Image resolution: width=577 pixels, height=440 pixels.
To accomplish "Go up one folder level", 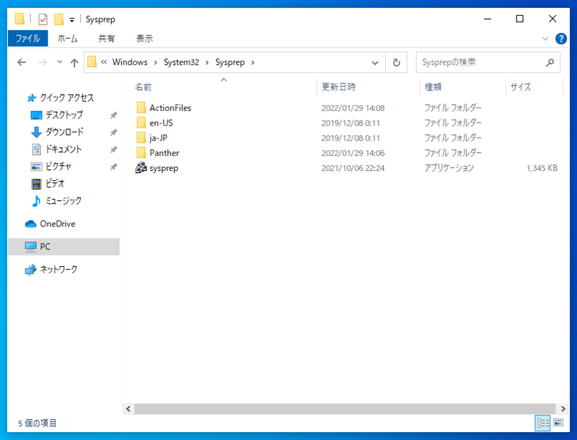I will (74, 63).
